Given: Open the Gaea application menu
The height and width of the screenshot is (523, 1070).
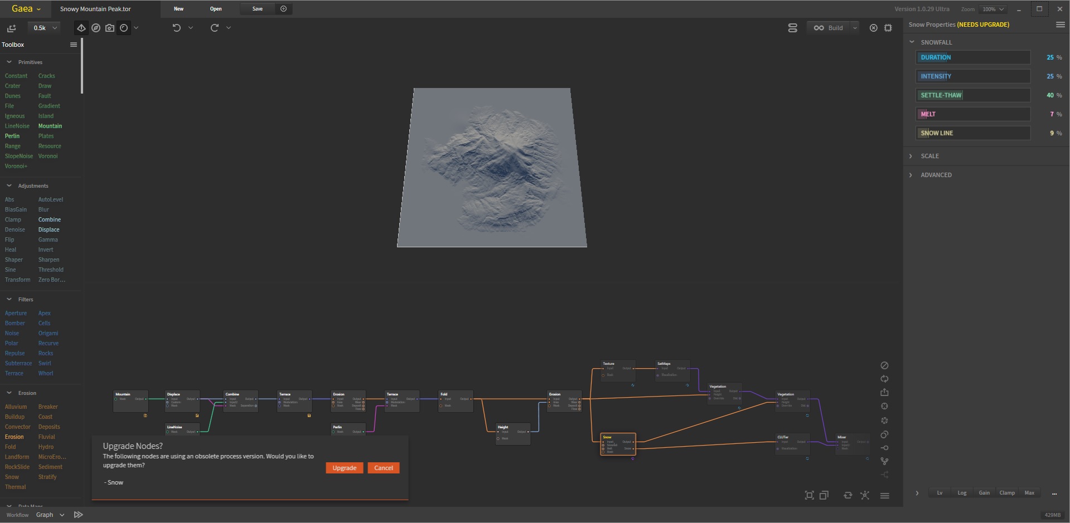Looking at the screenshot, I should click(26, 9).
